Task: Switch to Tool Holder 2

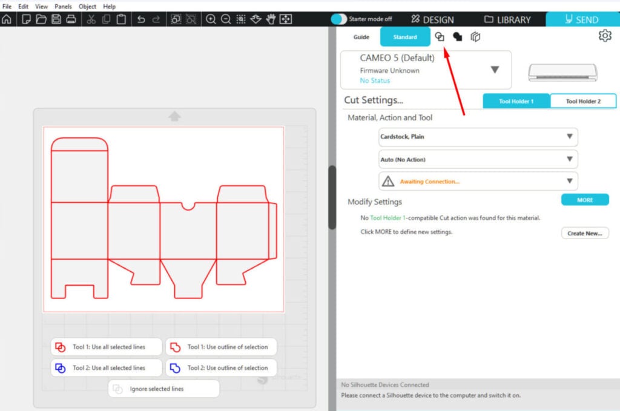Action: tap(582, 101)
